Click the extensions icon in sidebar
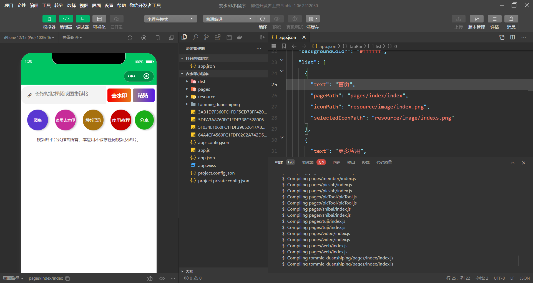This screenshot has height=283, width=533. click(217, 37)
